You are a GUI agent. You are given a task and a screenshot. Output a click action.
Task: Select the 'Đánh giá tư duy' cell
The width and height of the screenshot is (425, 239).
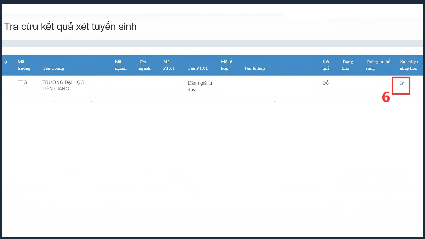tap(200, 86)
